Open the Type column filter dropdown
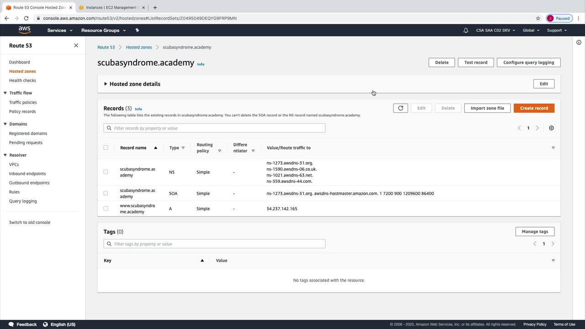Viewport: 585px width, 329px height. coord(183,148)
